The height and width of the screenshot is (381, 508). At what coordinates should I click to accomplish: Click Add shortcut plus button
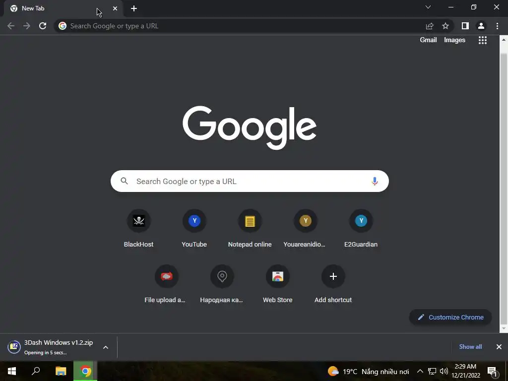(333, 276)
